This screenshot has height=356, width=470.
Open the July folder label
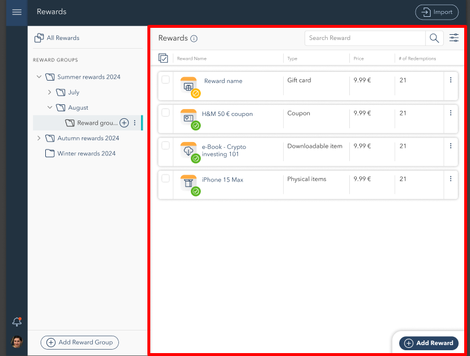[x=74, y=92]
